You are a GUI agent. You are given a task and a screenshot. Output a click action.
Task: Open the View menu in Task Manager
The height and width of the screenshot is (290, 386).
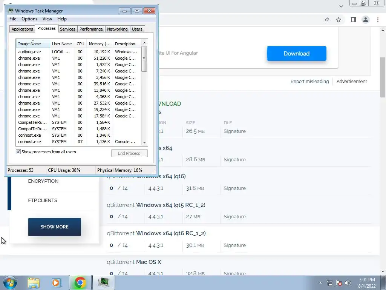(x=47, y=19)
